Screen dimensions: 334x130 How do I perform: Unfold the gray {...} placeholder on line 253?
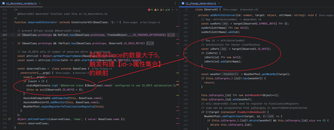(150, 43)
